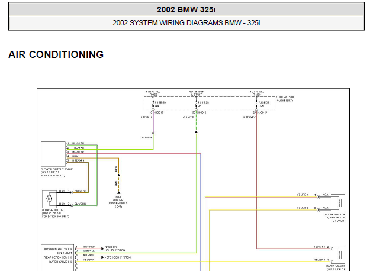Viewport: 367px width, 271px height.
Task: Click the 'GRN/YEL' wire label under fuse 28
Action: (x=189, y=117)
